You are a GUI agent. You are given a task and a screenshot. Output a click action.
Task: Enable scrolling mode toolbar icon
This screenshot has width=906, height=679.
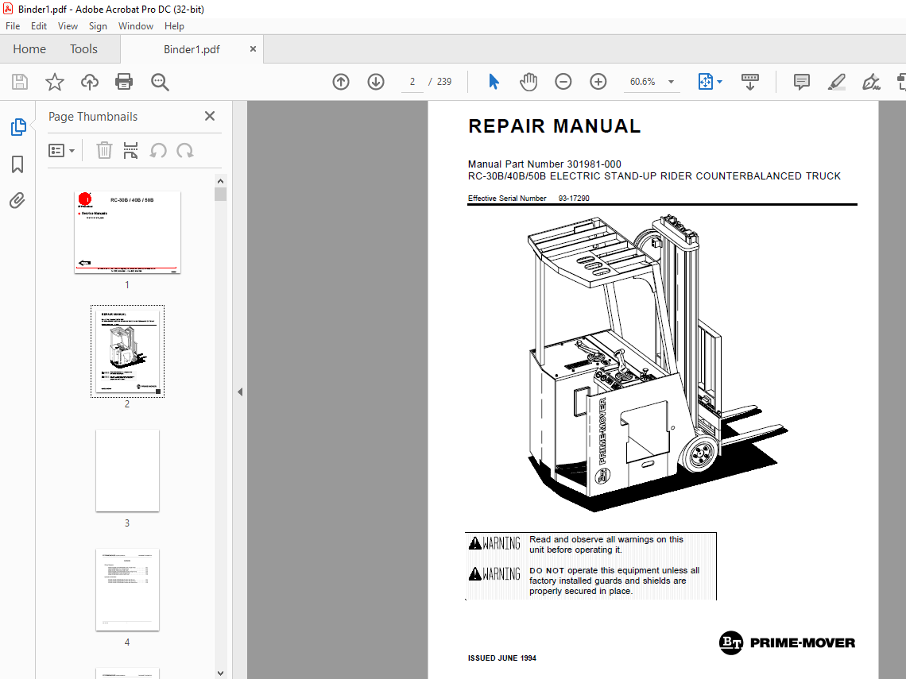point(750,82)
